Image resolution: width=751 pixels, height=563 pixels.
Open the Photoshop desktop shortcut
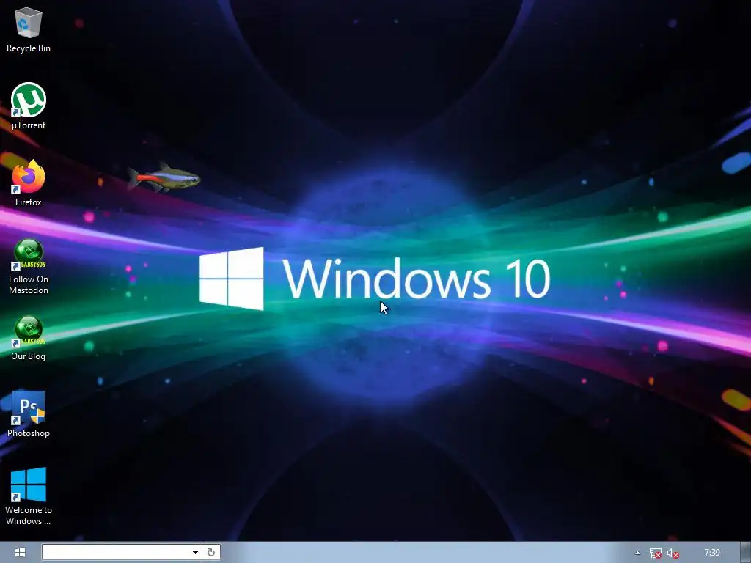[x=29, y=408]
